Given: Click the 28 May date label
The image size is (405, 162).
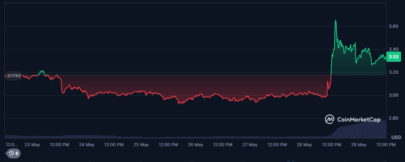Looking at the screenshot, I should [304, 145].
